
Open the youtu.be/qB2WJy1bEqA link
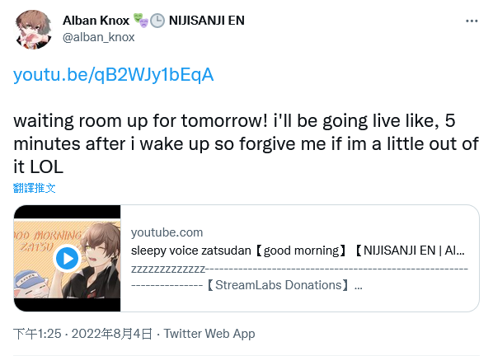point(114,75)
